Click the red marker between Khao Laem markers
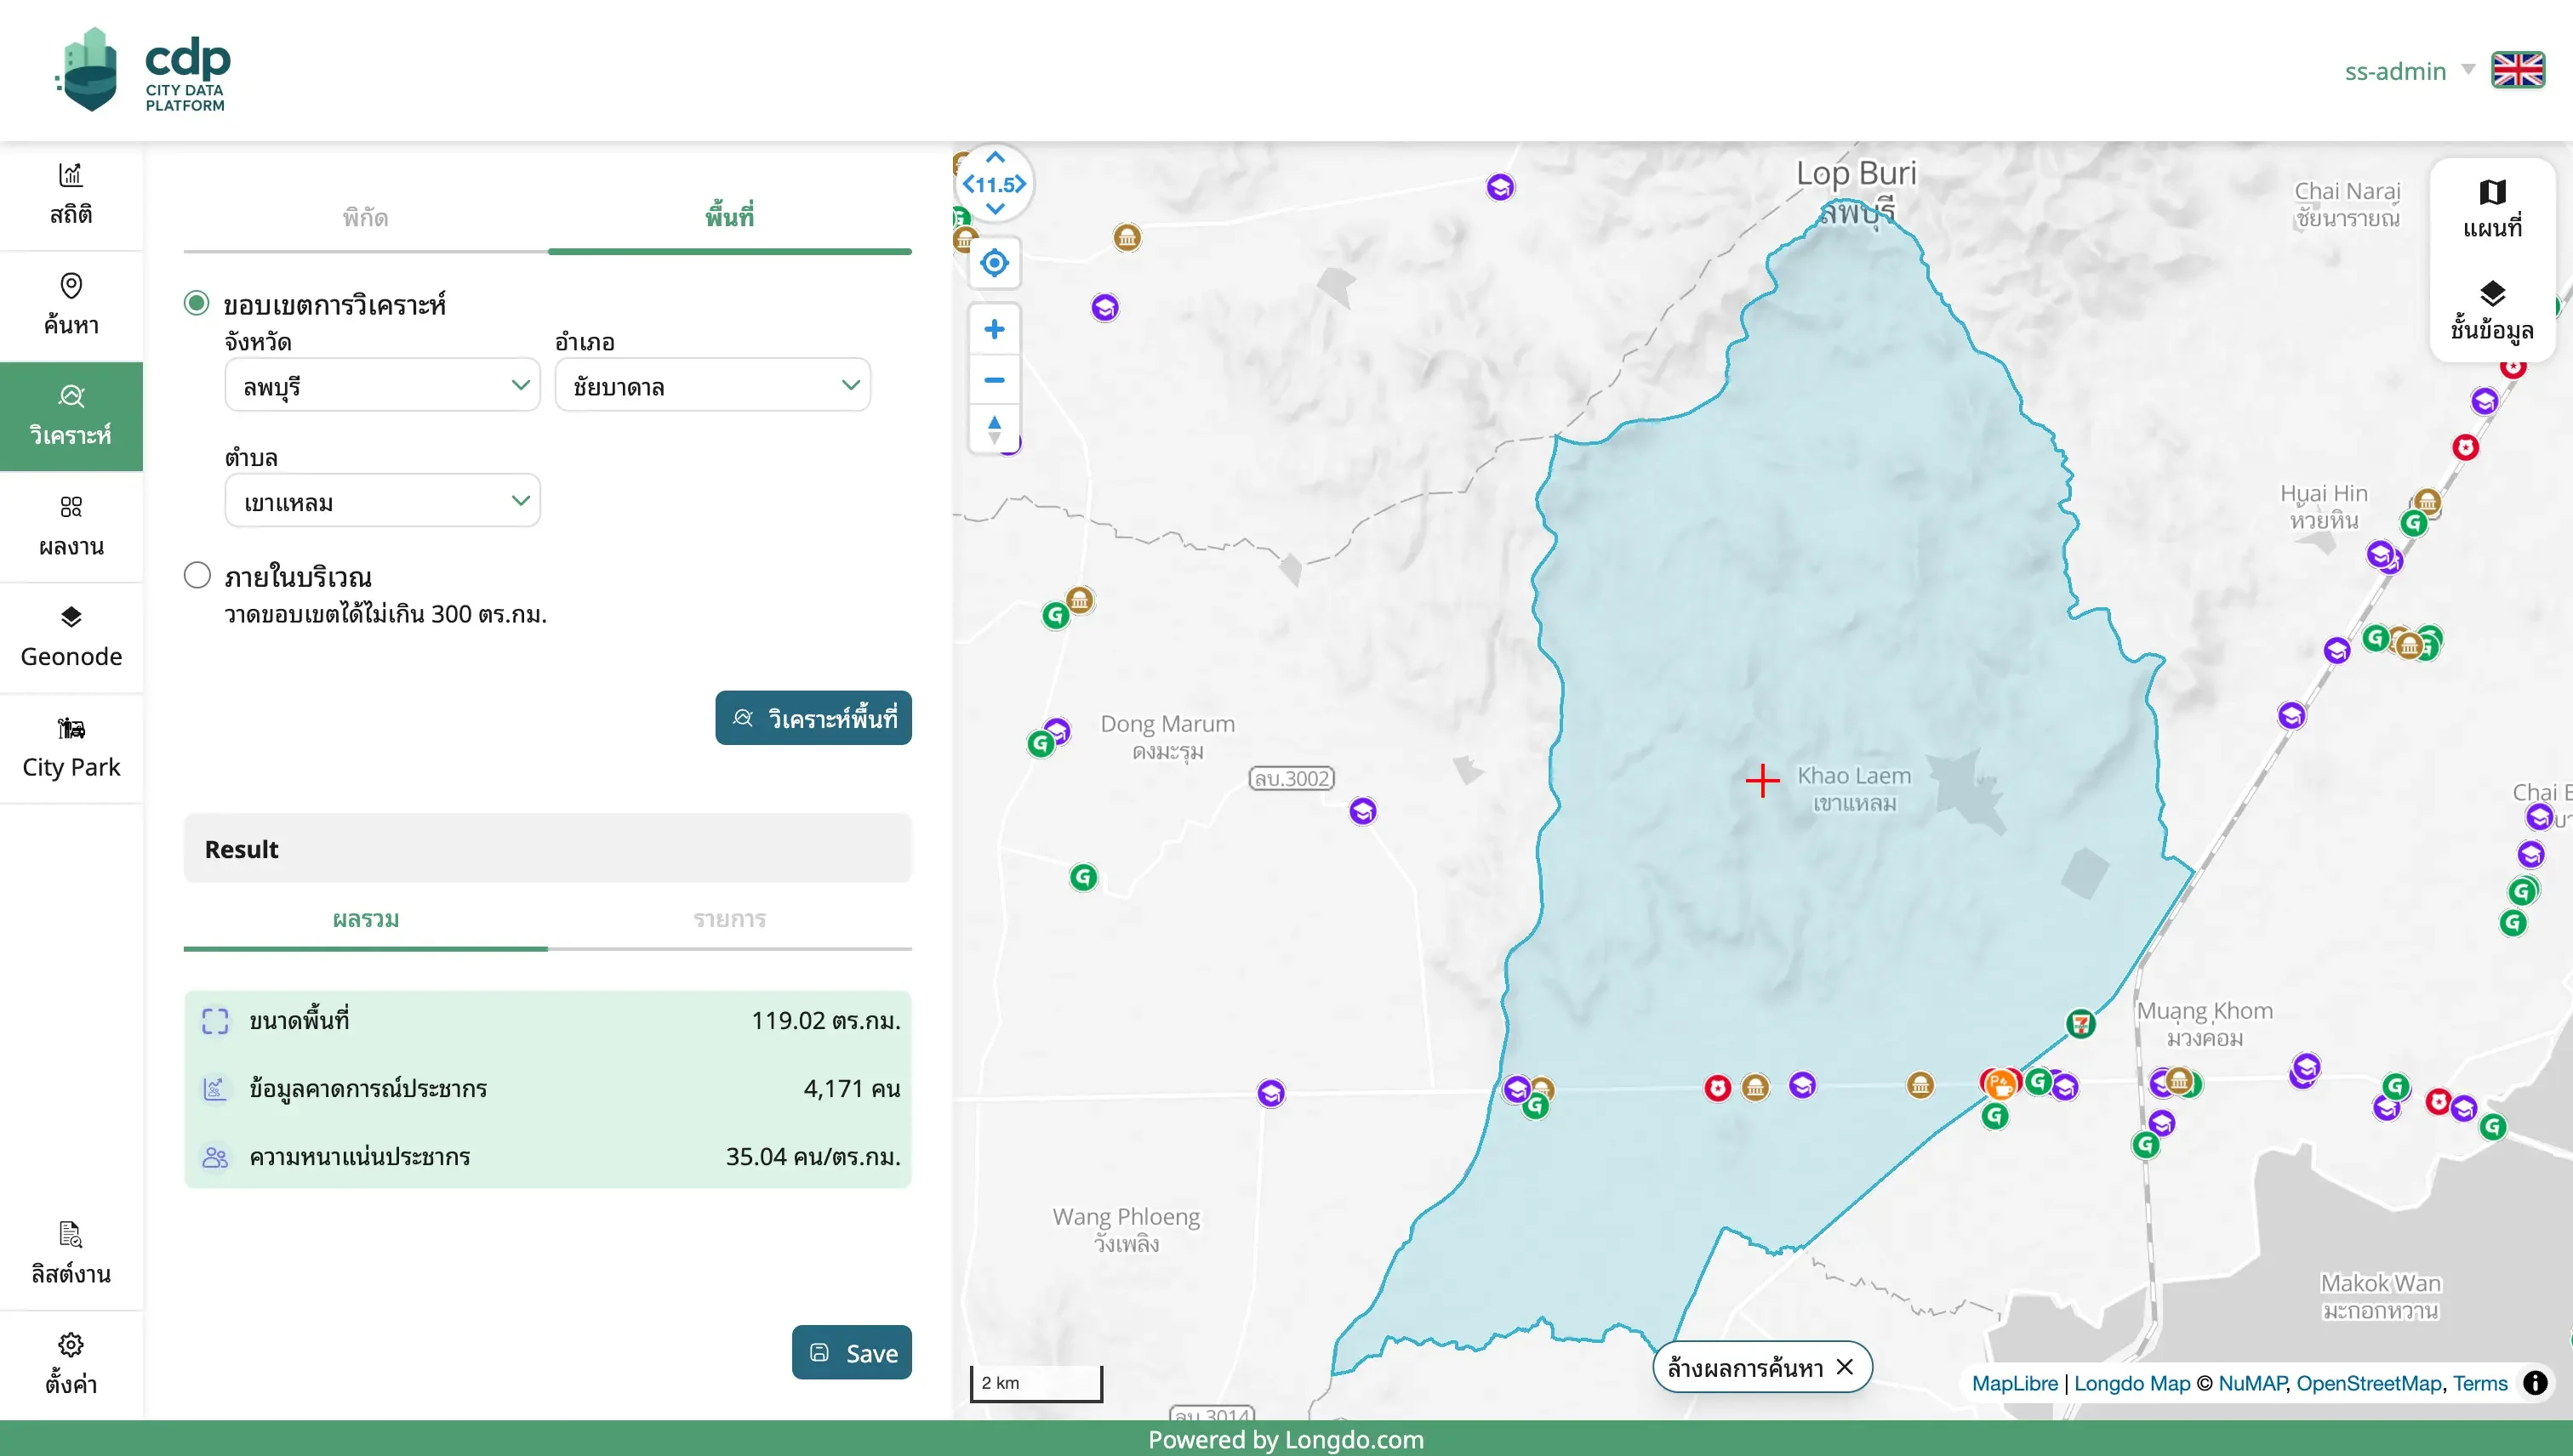2573x1456 pixels. [1718, 1088]
